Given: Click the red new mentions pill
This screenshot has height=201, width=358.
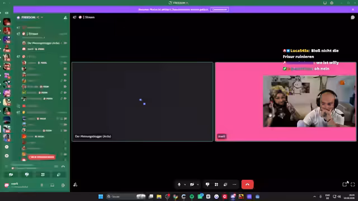Looking at the screenshot, I should pyautogui.click(x=41, y=157).
